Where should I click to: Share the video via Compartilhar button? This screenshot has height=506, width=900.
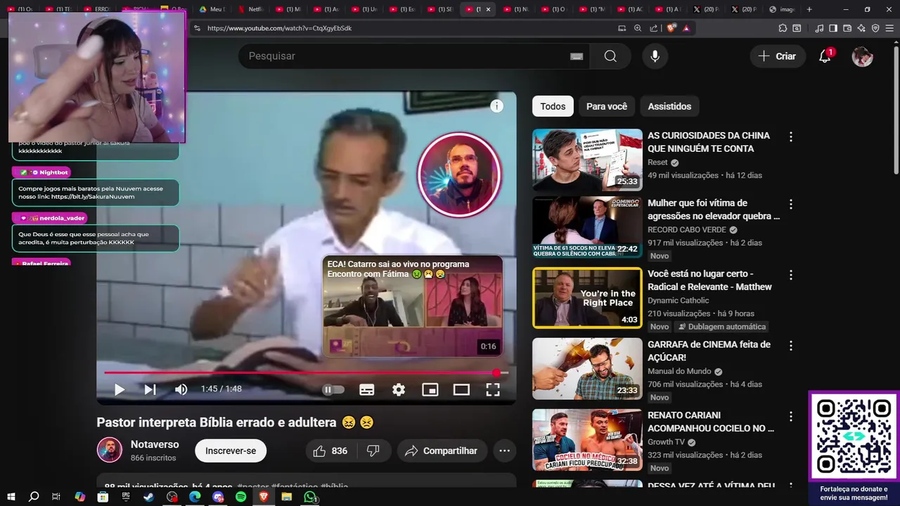coord(442,450)
